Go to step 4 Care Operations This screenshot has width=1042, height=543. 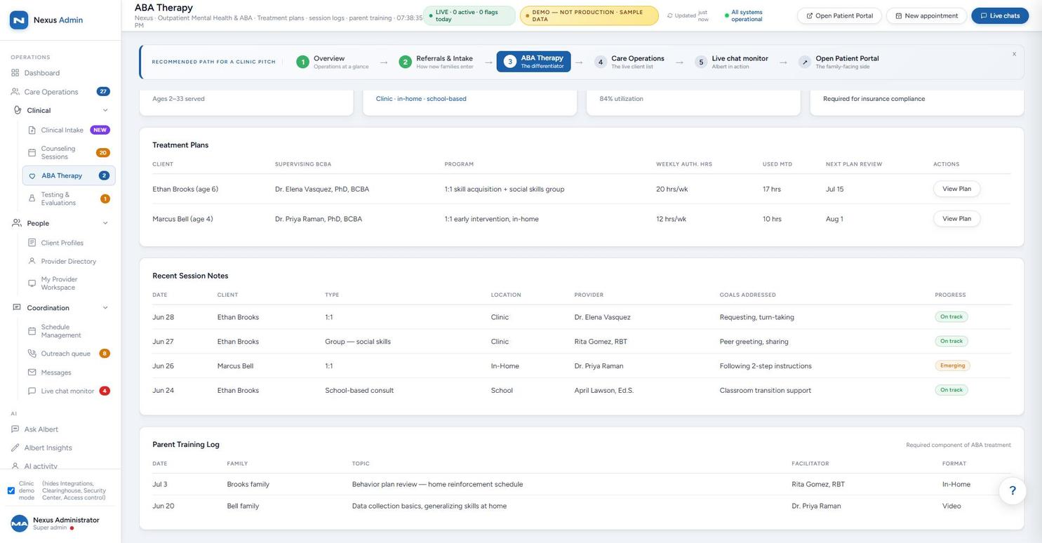click(x=629, y=62)
